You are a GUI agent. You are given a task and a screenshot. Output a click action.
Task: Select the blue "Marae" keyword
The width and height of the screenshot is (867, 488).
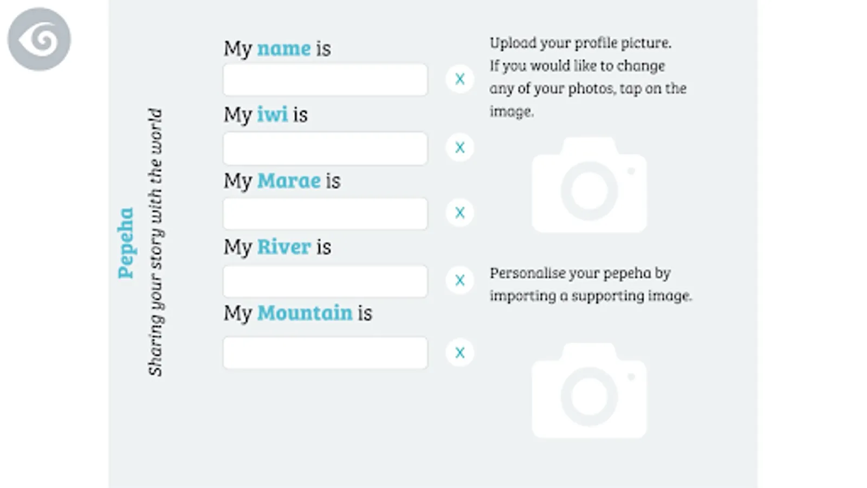pos(289,181)
